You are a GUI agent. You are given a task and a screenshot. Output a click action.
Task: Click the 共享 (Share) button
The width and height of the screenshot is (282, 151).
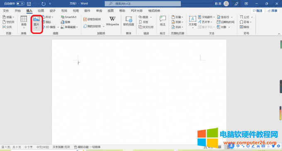(x=272, y=11)
